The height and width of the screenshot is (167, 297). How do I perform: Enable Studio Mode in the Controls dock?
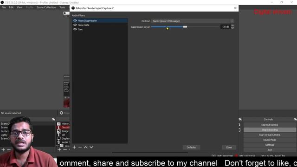pos(270,140)
